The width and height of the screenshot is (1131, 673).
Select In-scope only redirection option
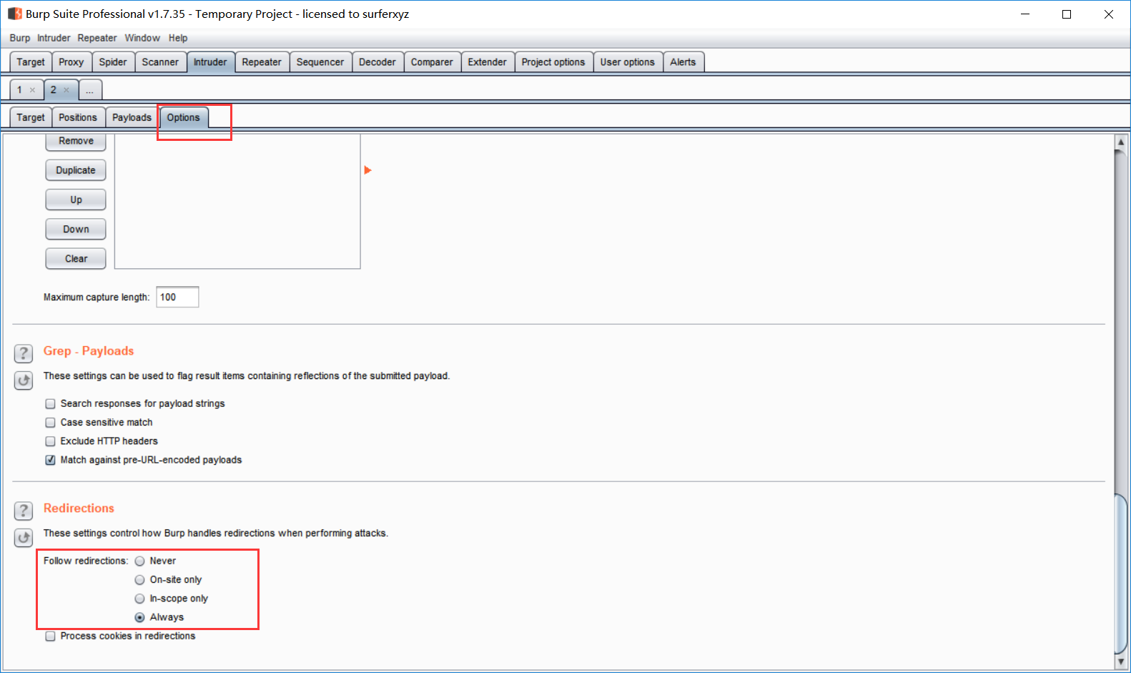coord(139,599)
